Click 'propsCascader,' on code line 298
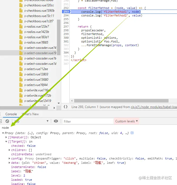The height and width of the screenshot is (185, 177). (93, 30)
